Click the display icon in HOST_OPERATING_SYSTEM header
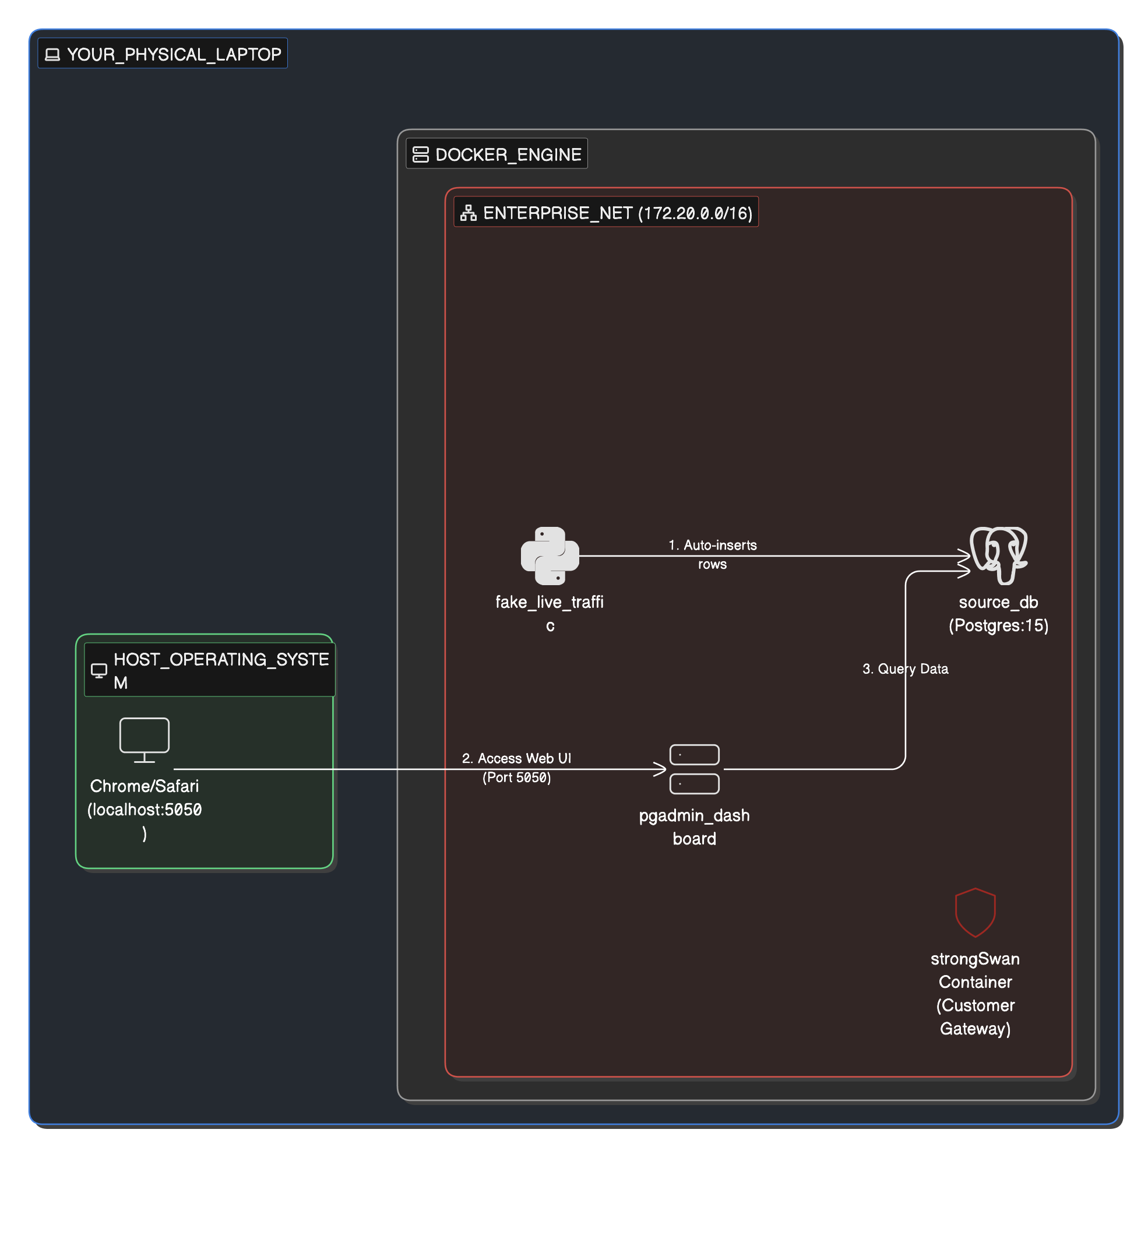The width and height of the screenshot is (1148, 1235). pos(100,670)
